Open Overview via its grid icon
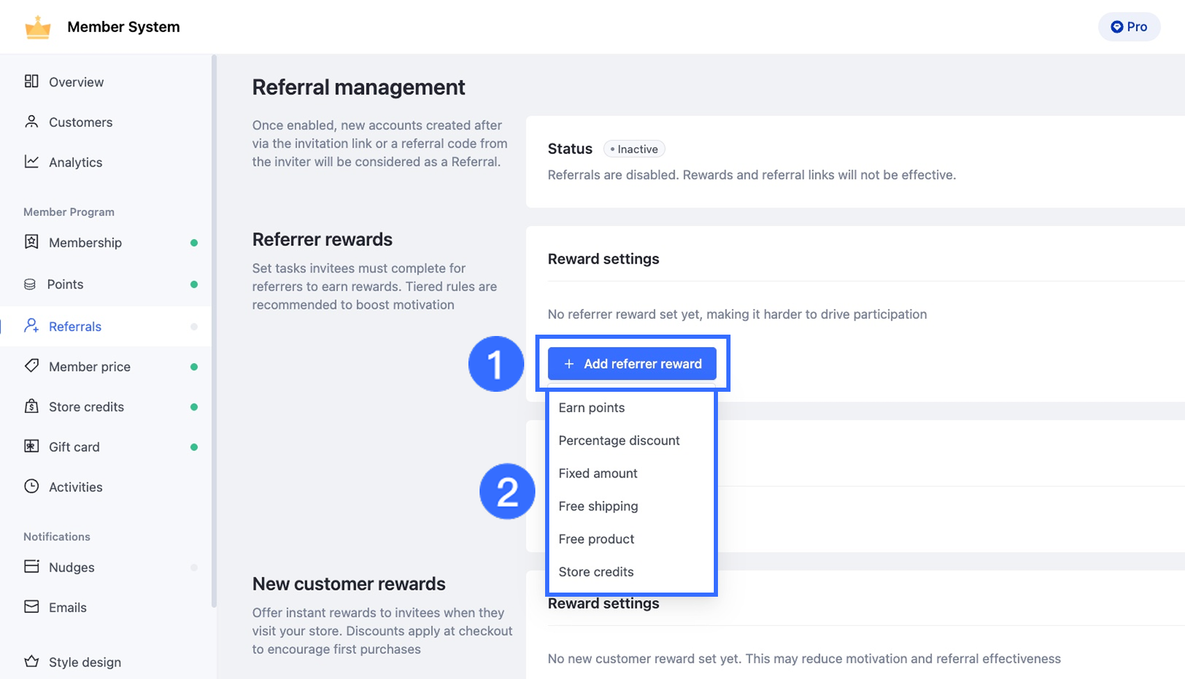Image resolution: width=1185 pixels, height=679 pixels. 31,82
